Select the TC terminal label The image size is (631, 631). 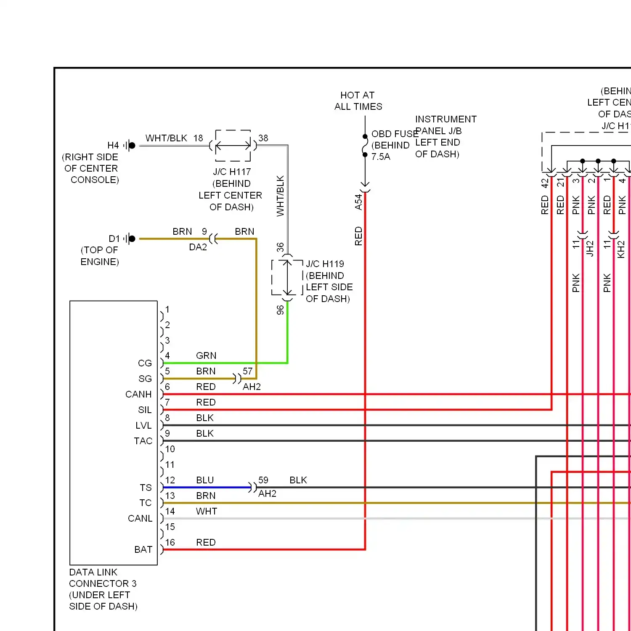tap(146, 503)
